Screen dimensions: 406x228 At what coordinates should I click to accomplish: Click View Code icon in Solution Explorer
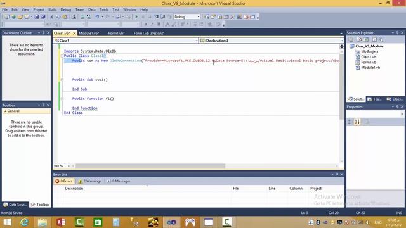[374, 40]
